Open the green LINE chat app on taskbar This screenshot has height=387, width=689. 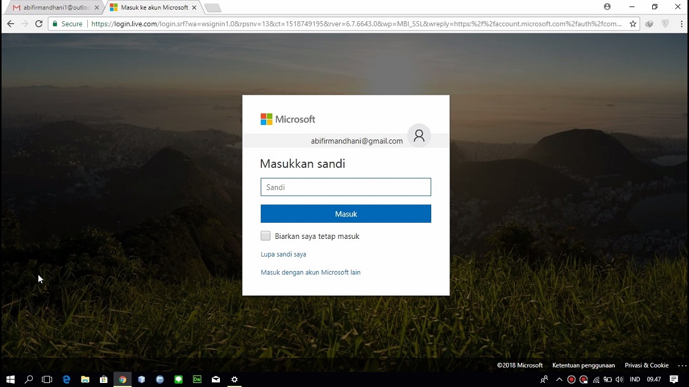click(x=179, y=380)
